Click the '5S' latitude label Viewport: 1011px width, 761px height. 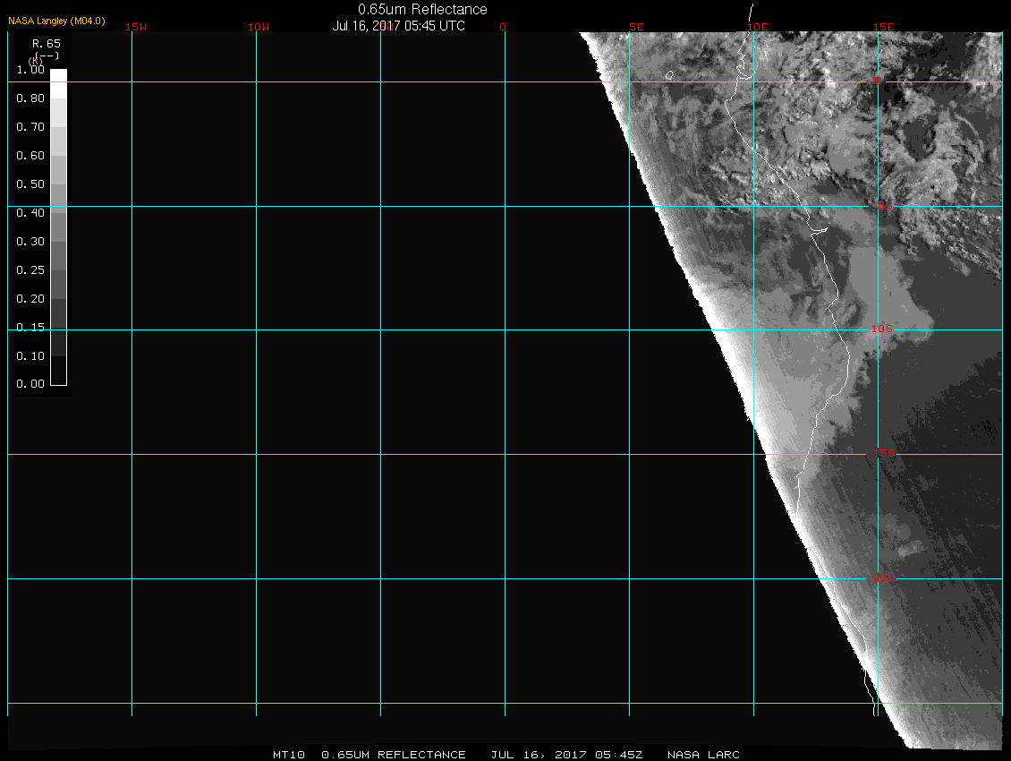click(885, 205)
